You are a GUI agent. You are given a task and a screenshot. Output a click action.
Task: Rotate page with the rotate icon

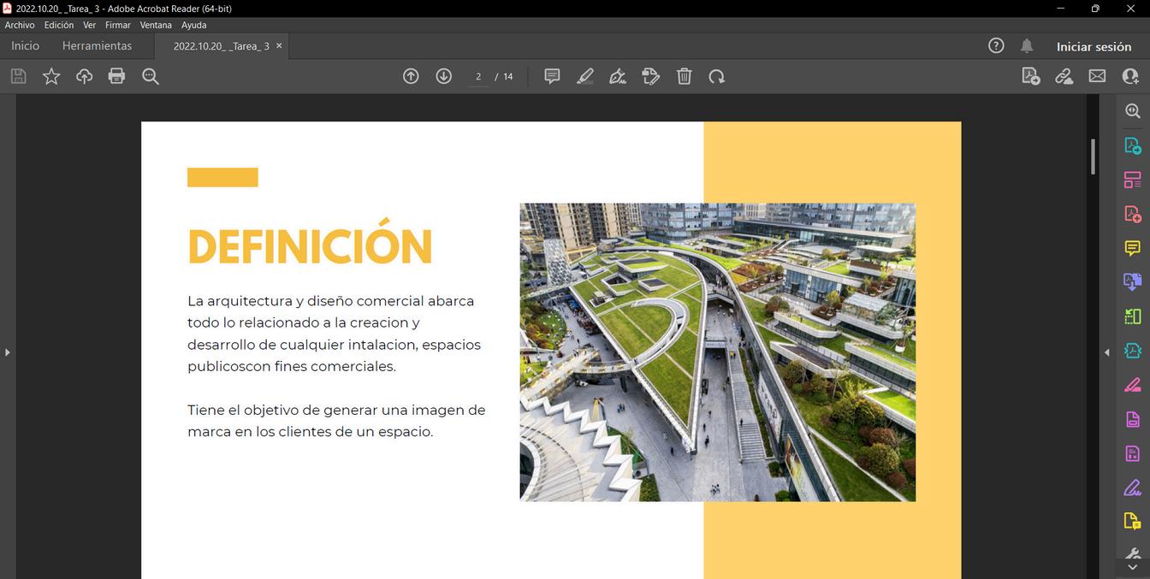pyautogui.click(x=716, y=76)
